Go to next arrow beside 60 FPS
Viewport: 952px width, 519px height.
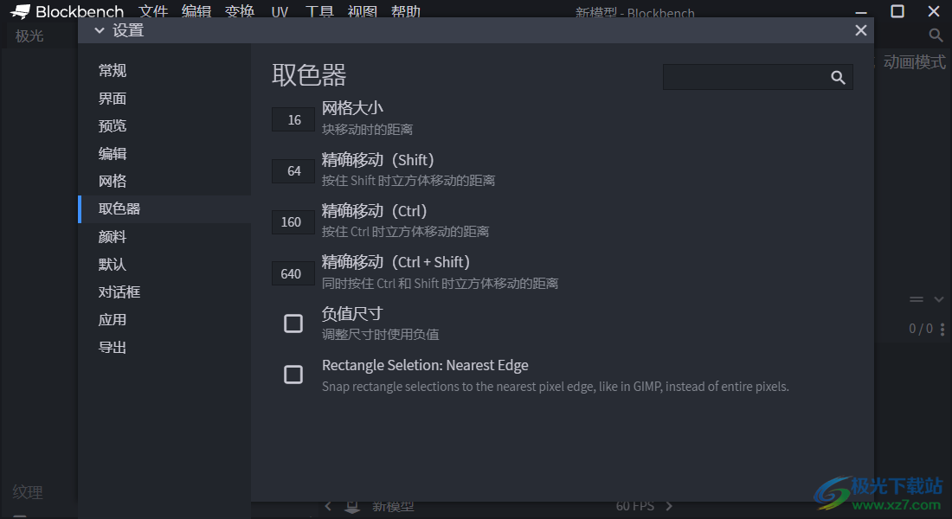669,506
